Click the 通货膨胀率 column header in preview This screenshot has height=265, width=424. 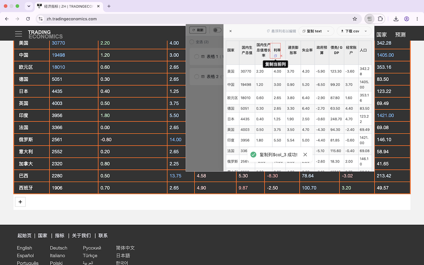293,50
